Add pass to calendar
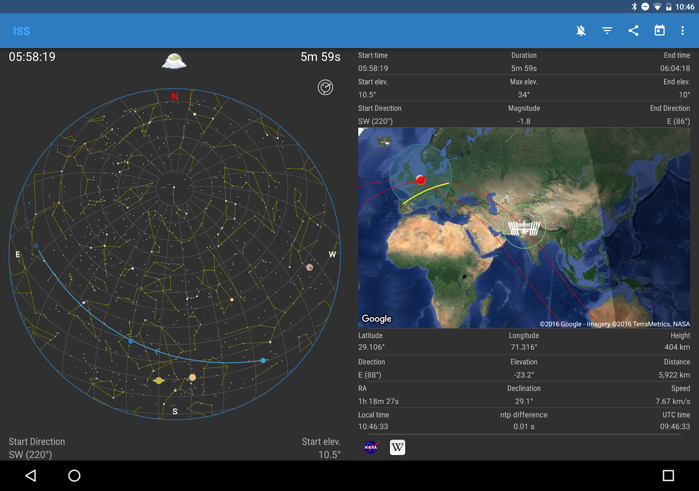The width and height of the screenshot is (699, 491). (x=659, y=31)
